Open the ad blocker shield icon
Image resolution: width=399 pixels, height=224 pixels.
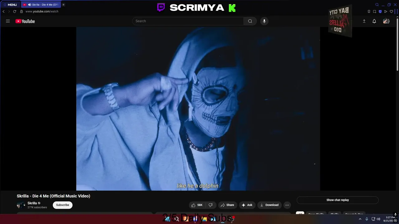[380, 12]
